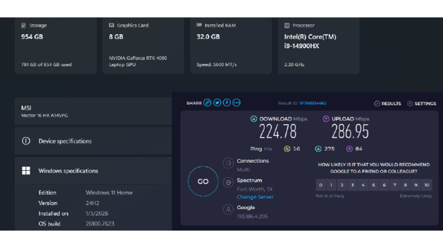
Task: Collapse the Windows specifications section
Action: pos(93,171)
